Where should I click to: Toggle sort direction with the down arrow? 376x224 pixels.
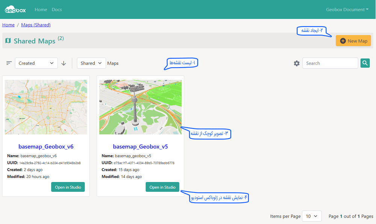[64, 63]
